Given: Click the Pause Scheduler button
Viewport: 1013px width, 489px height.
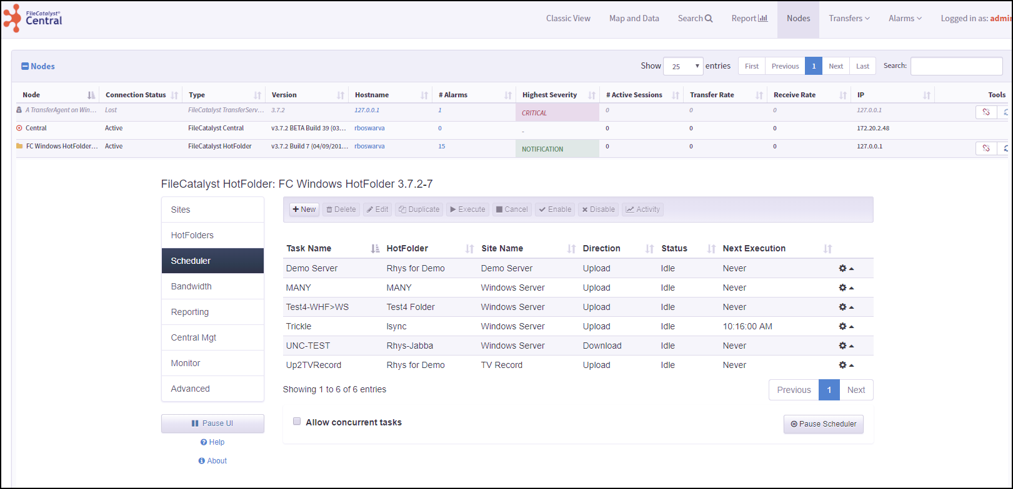Looking at the screenshot, I should point(824,424).
